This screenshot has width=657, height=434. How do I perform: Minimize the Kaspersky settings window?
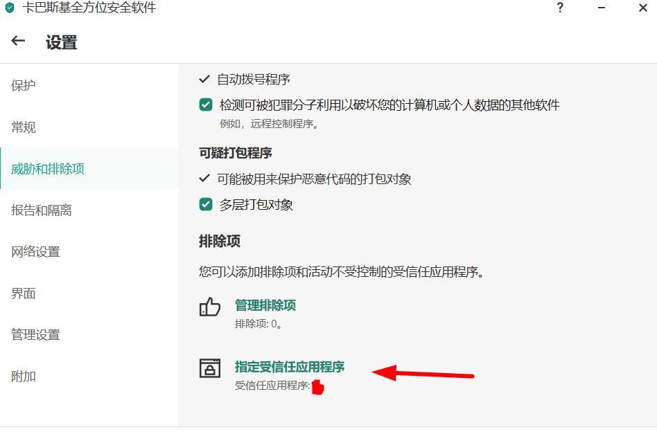point(602,8)
